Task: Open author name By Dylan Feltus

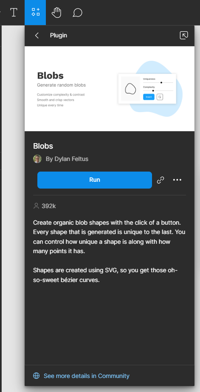Action: point(67,159)
